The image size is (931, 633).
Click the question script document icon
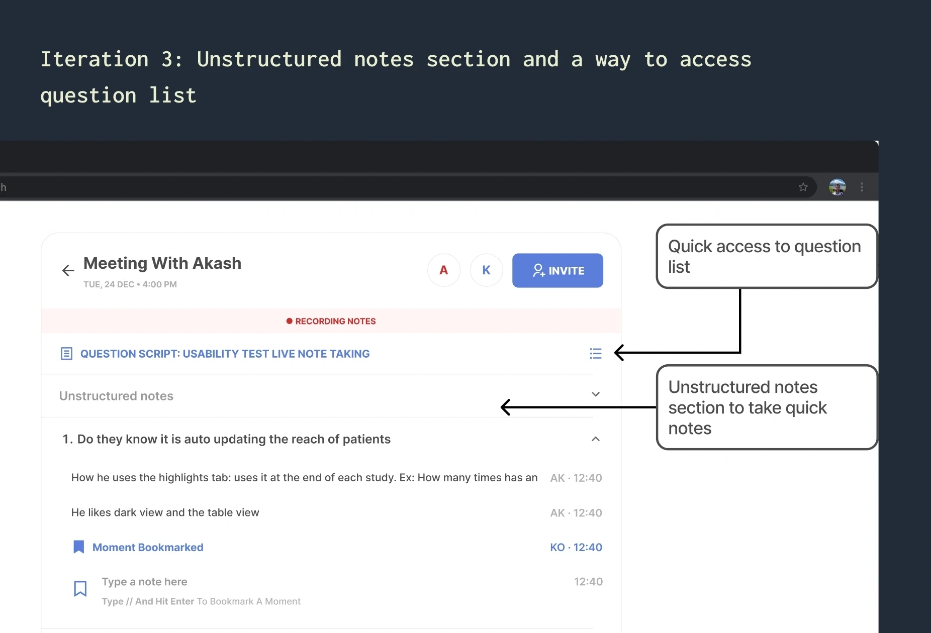click(x=66, y=354)
